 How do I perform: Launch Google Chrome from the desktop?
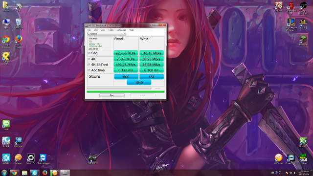[x=6, y=42]
